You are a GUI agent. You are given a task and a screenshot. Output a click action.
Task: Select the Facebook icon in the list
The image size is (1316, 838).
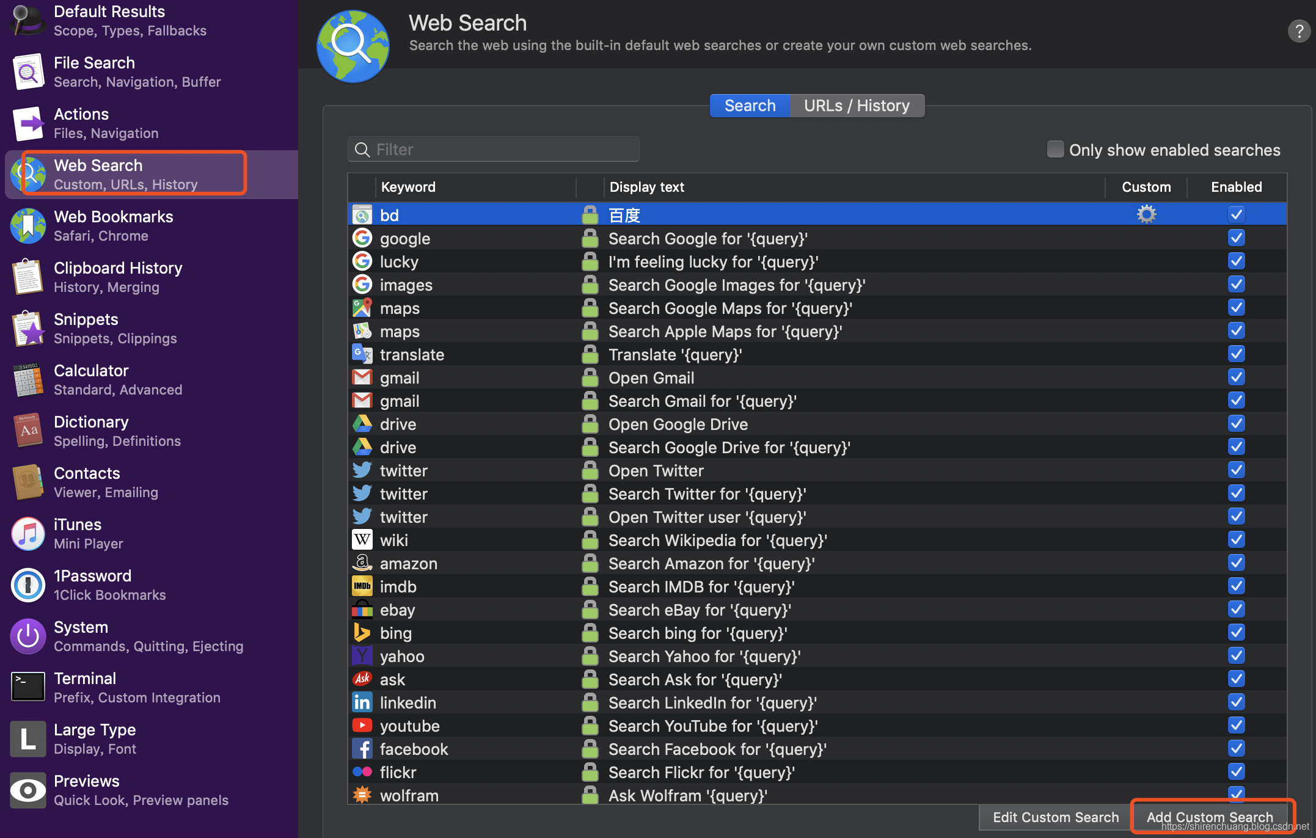pos(362,749)
